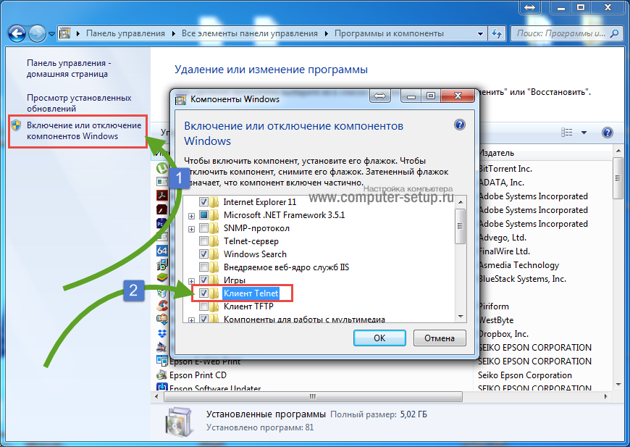Select the Epson Print CD program row
Screen dimensions: 630x447
coord(314,375)
